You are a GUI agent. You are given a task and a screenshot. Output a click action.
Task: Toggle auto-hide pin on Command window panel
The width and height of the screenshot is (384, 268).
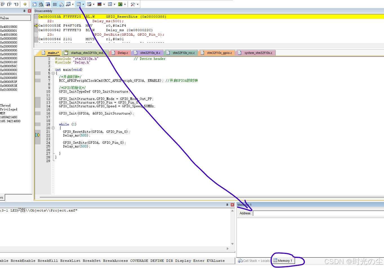point(228,205)
